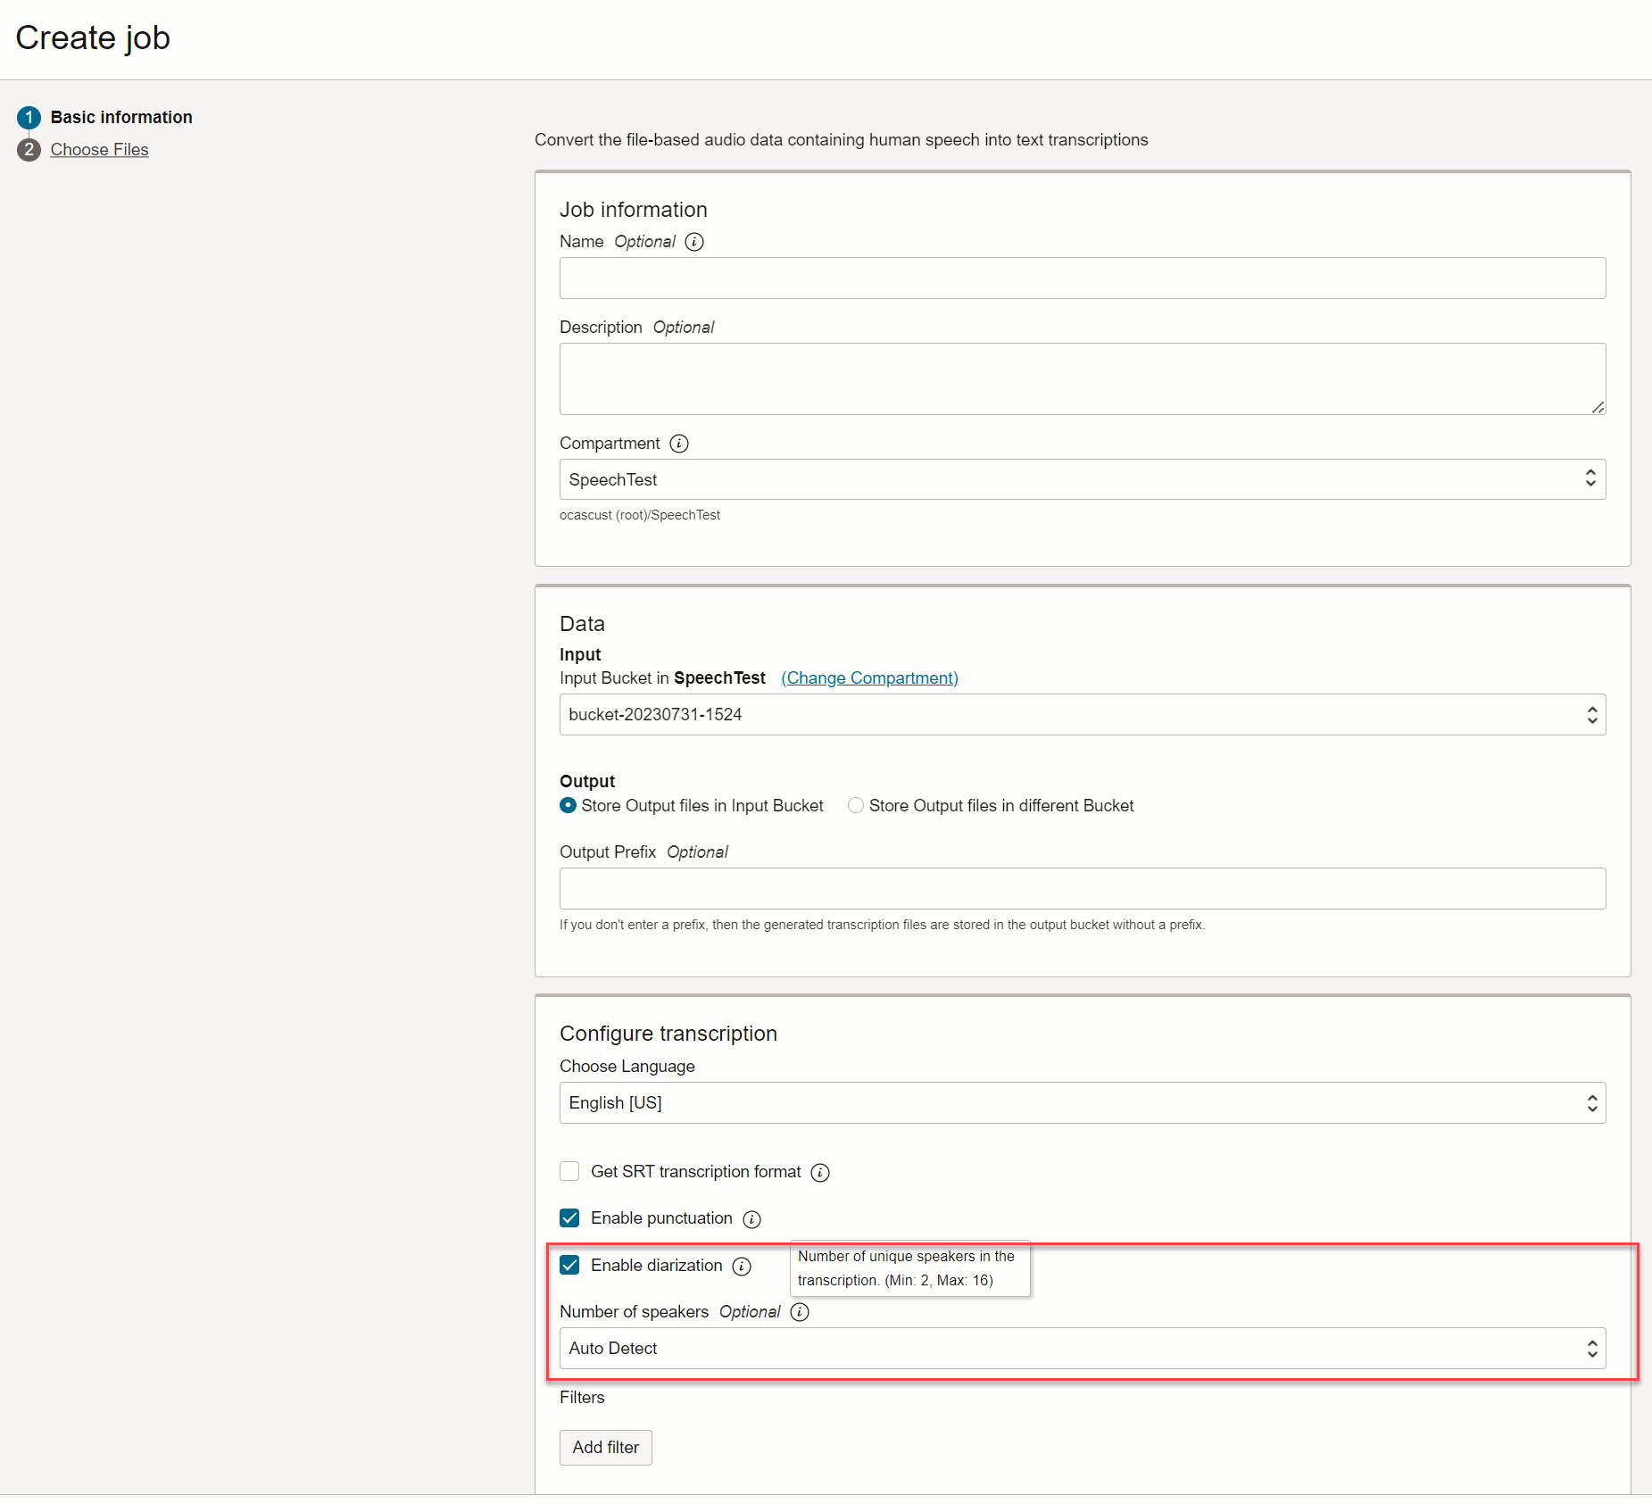Check Get SRT transcription format checkbox
This screenshot has height=1504, width=1652.
[x=569, y=1171]
